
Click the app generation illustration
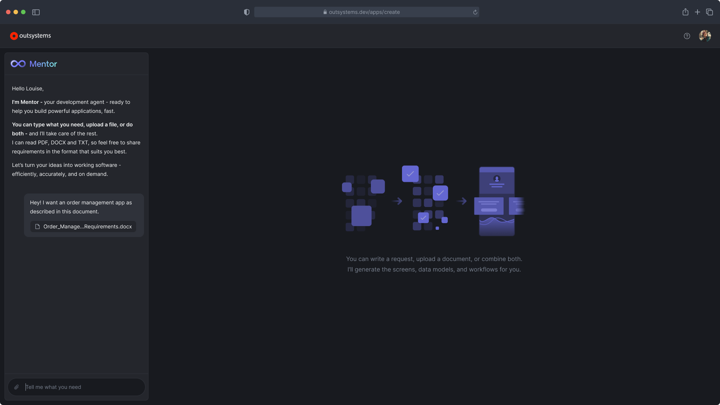pos(433,201)
